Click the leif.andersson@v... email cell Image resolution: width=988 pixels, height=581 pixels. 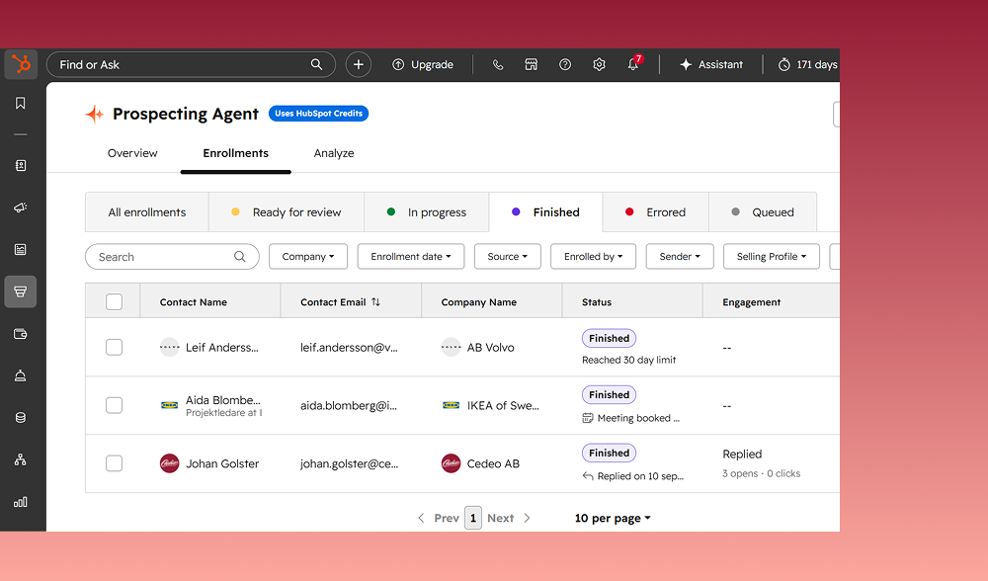(x=349, y=347)
